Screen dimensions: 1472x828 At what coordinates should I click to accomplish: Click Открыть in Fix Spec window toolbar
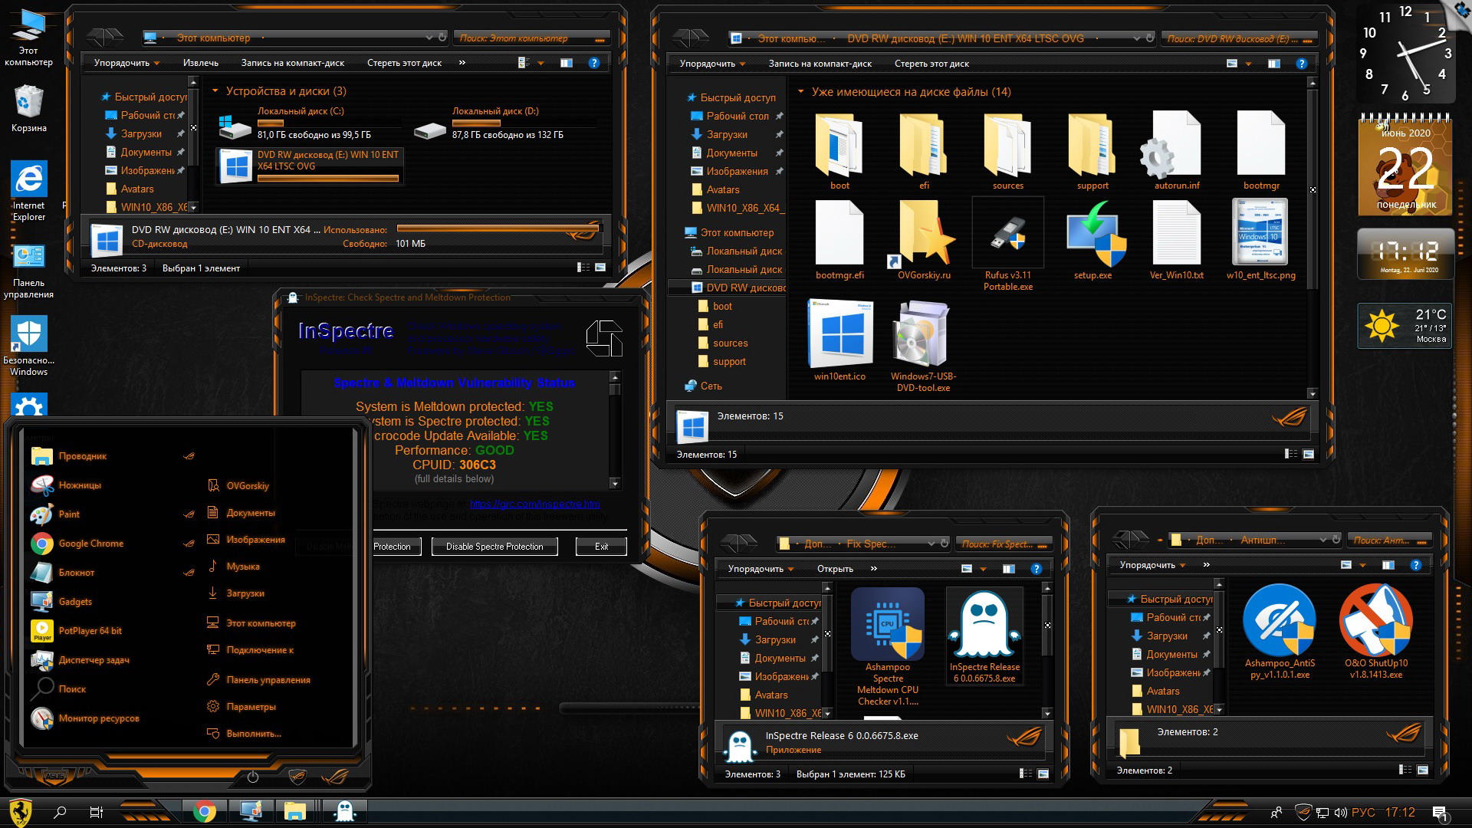[x=835, y=569]
